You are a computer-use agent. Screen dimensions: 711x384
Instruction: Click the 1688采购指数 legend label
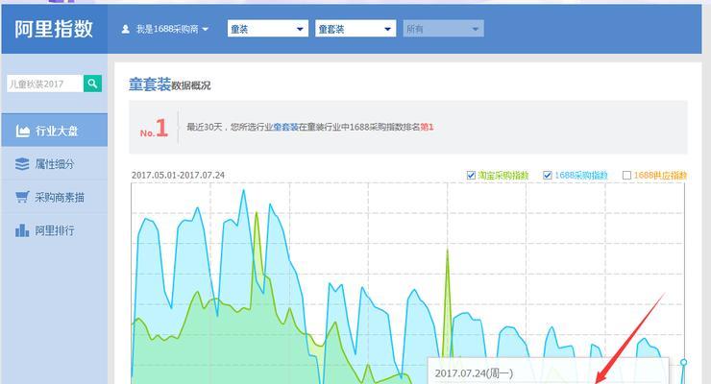(x=581, y=176)
